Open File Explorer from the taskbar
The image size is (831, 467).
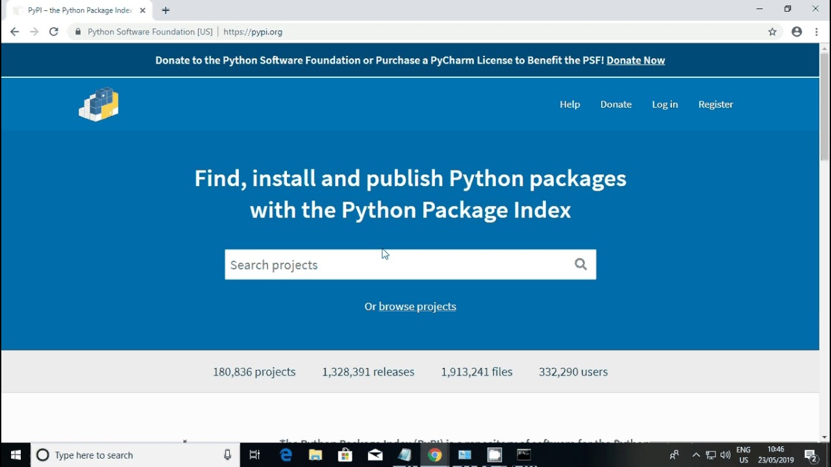(x=316, y=455)
